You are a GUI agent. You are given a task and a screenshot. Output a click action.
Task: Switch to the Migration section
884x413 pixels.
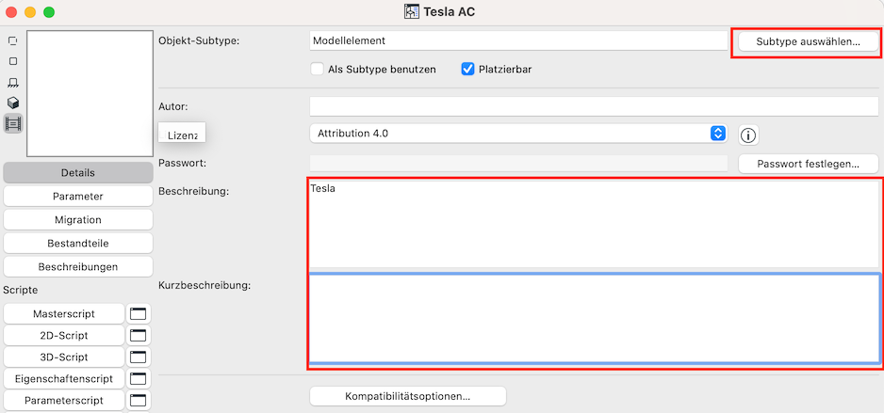click(x=78, y=219)
